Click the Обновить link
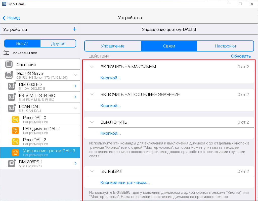The width and height of the screenshot is (258, 201). 241,56
